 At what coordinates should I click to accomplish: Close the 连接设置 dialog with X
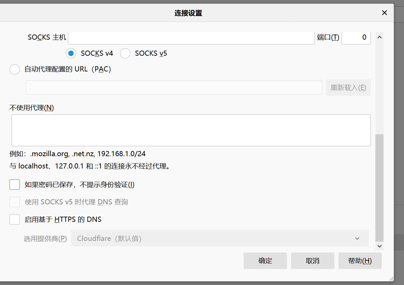coord(385,13)
